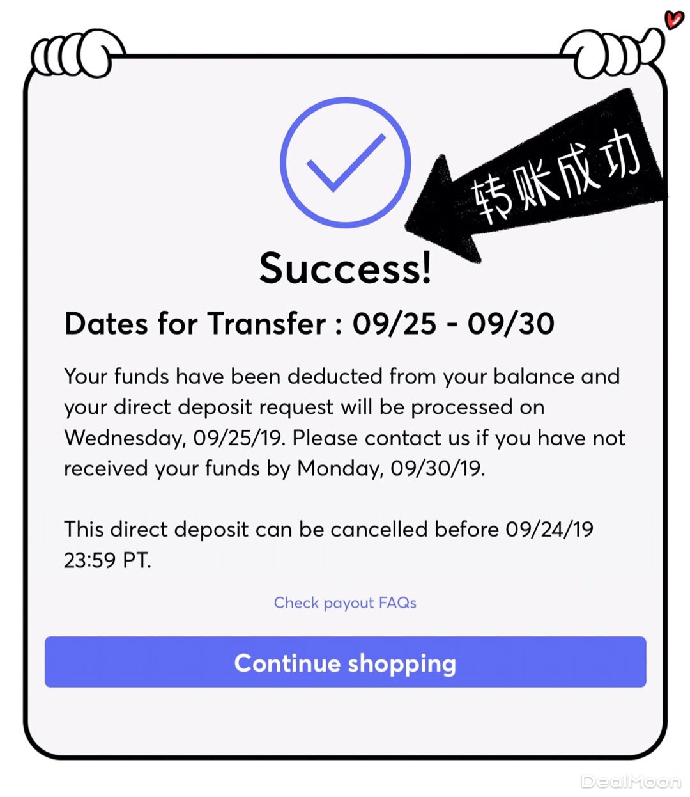
Task: Click the small red heart
Action: [x=673, y=19]
